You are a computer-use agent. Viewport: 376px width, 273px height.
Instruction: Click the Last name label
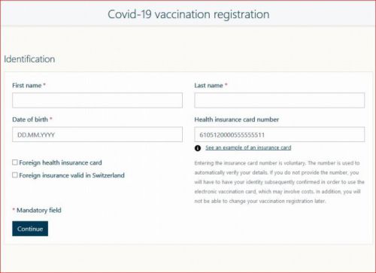point(208,86)
